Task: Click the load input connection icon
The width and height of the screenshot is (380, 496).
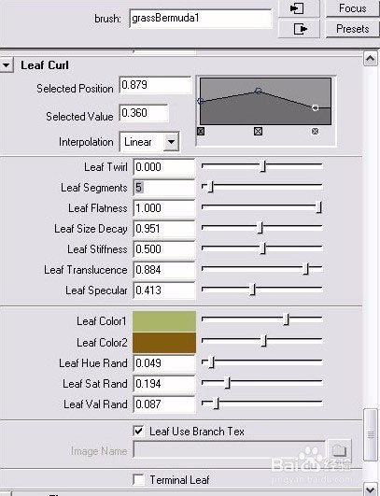Action: tap(299, 8)
